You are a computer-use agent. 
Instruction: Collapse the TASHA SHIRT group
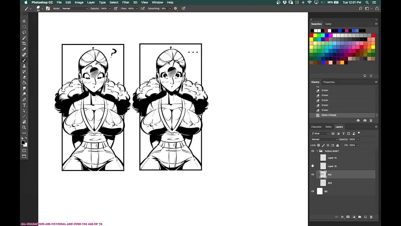coord(317,151)
